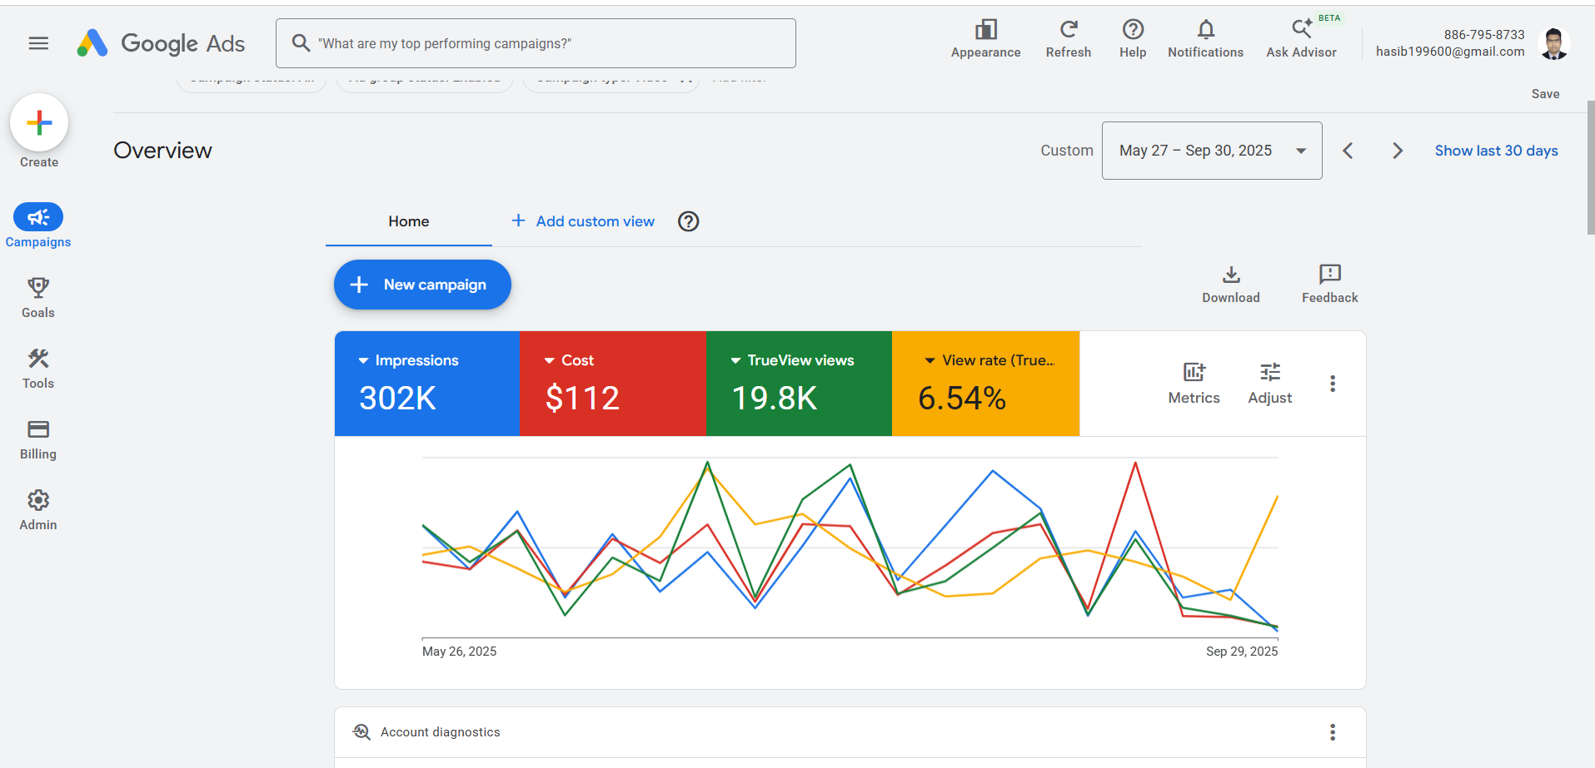Click the search magnifier icon

point(301,42)
